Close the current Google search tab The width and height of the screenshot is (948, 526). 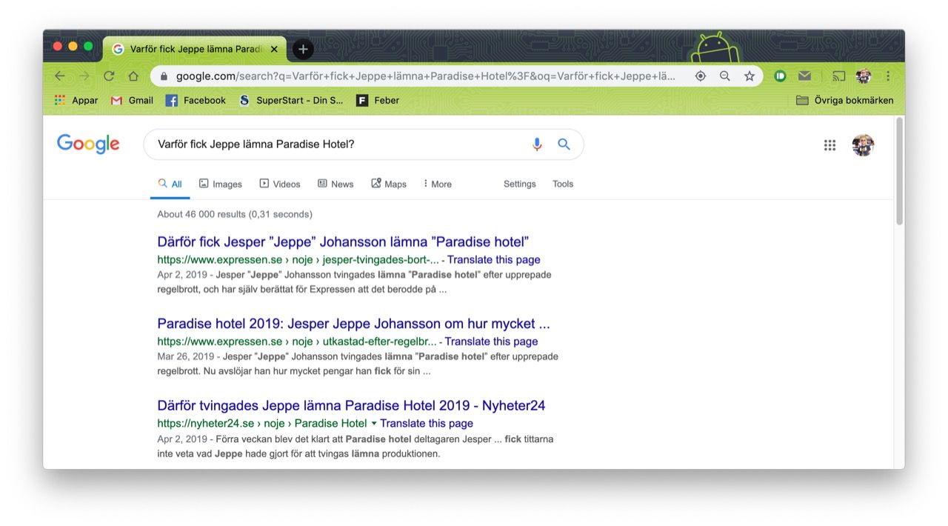[x=274, y=49]
